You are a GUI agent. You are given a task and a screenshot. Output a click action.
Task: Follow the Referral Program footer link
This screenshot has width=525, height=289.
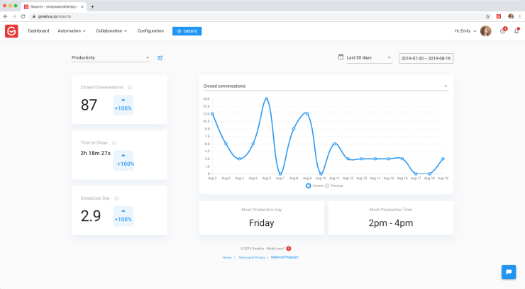click(x=284, y=257)
